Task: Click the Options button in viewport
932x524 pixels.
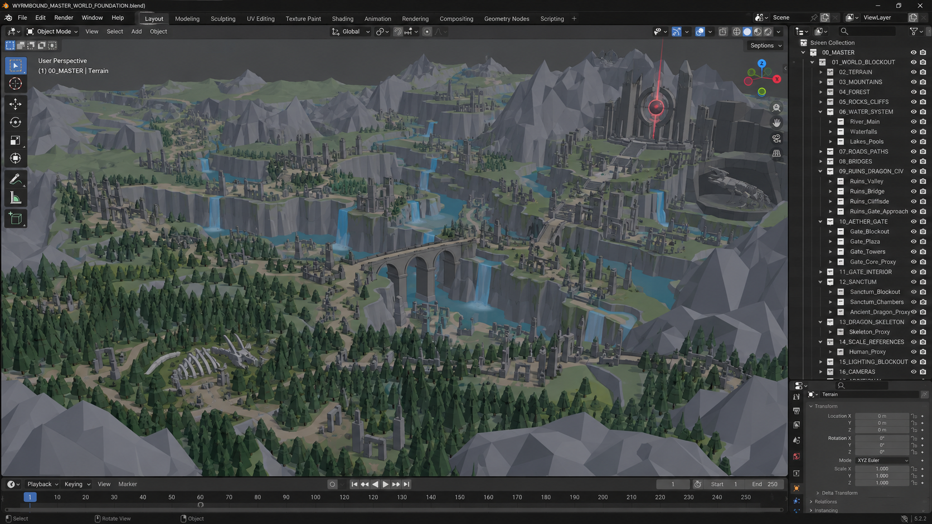Action: point(765,46)
